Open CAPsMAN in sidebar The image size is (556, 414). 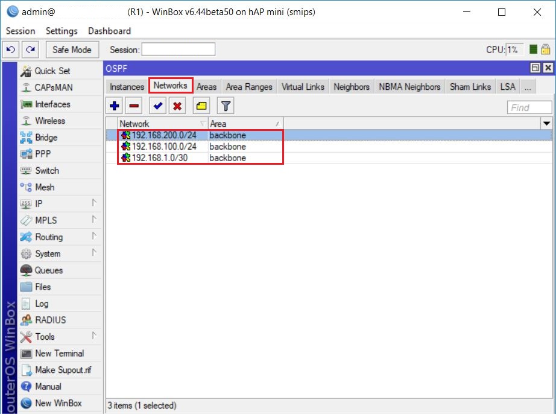(x=60, y=88)
